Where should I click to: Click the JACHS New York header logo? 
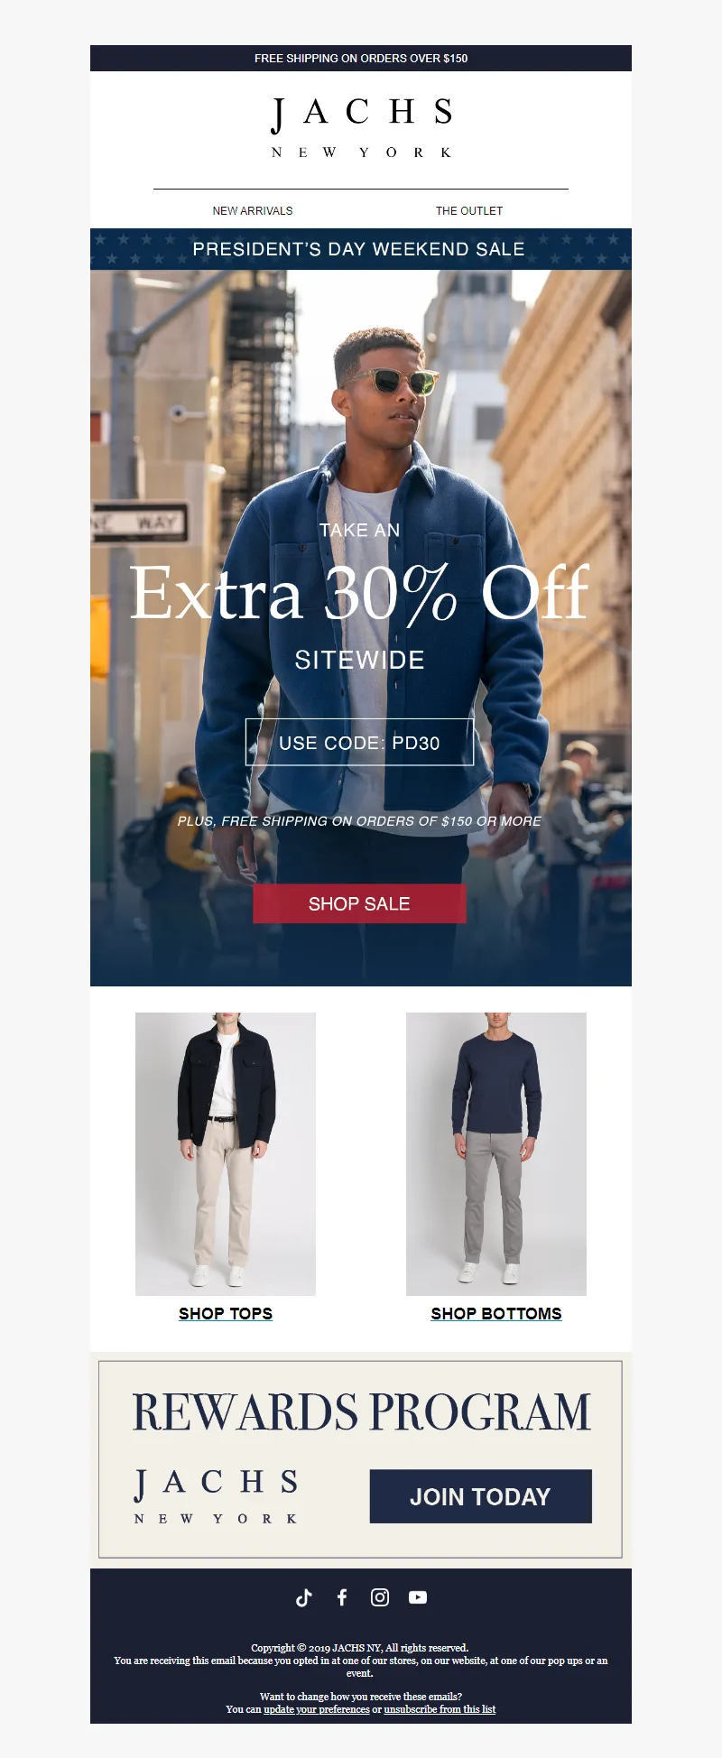[x=361, y=127]
